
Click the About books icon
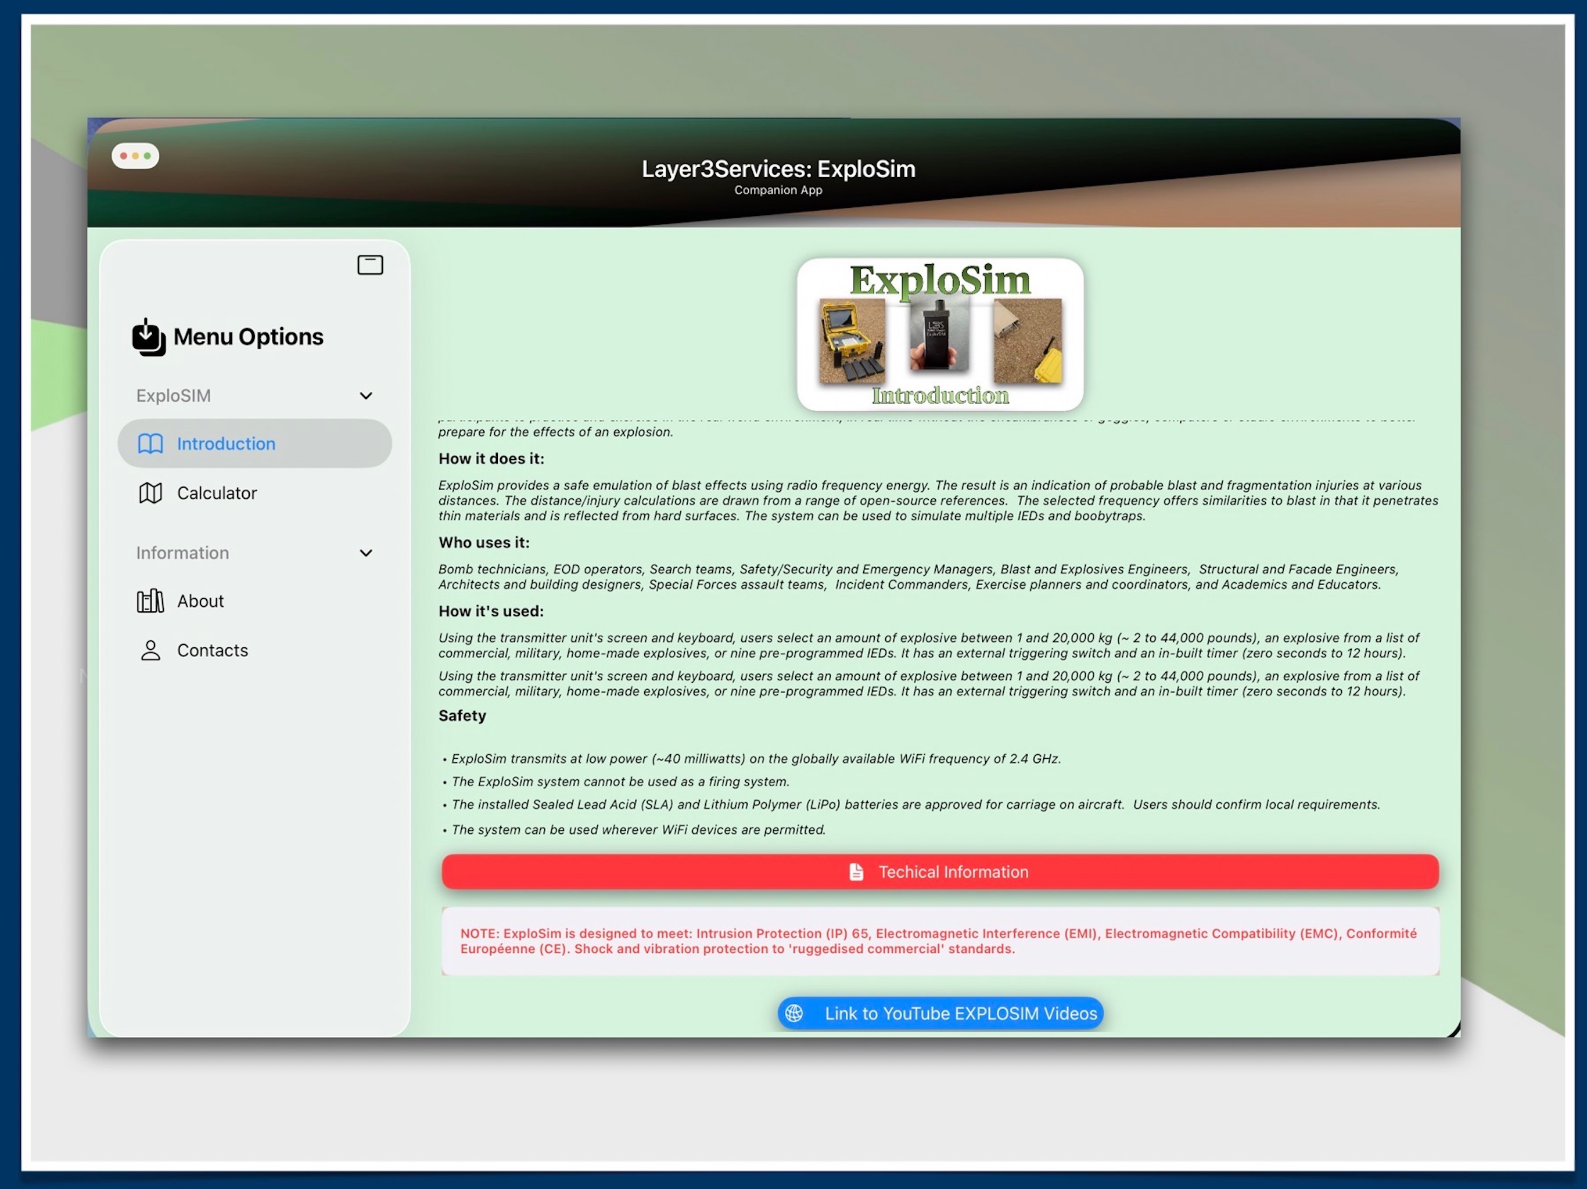[x=150, y=601]
